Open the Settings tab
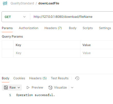Image resolution: width=113 pixels, height=104 pixels. (x=105, y=28)
